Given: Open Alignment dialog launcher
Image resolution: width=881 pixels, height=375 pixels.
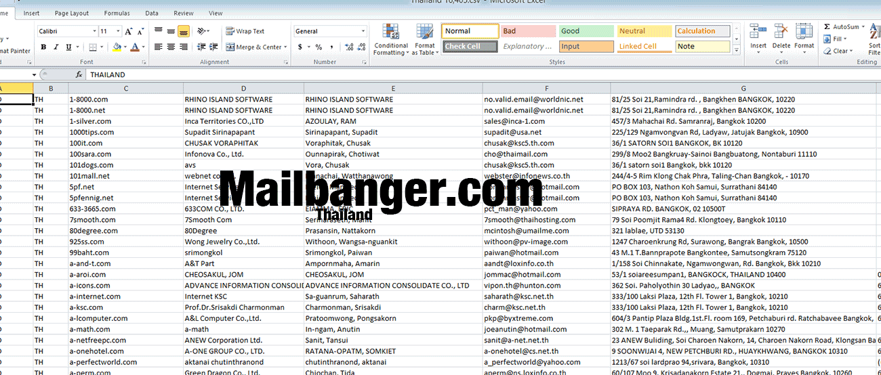Looking at the screenshot, I should point(285,62).
